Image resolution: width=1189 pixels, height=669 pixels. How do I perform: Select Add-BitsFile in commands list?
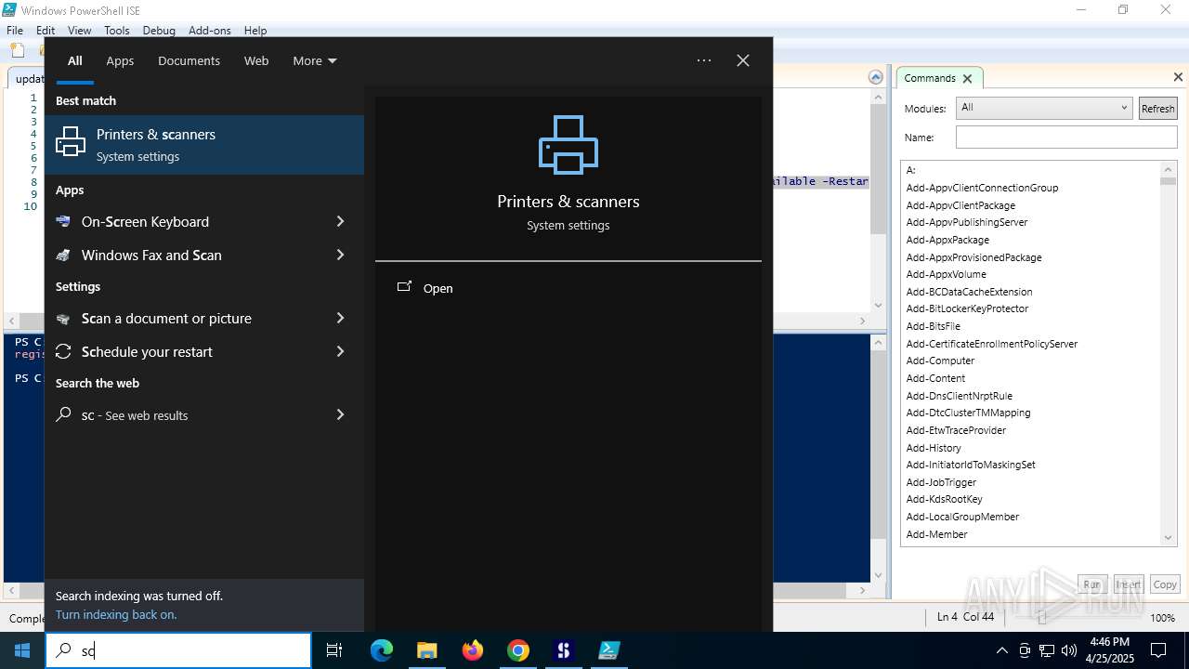coord(934,326)
